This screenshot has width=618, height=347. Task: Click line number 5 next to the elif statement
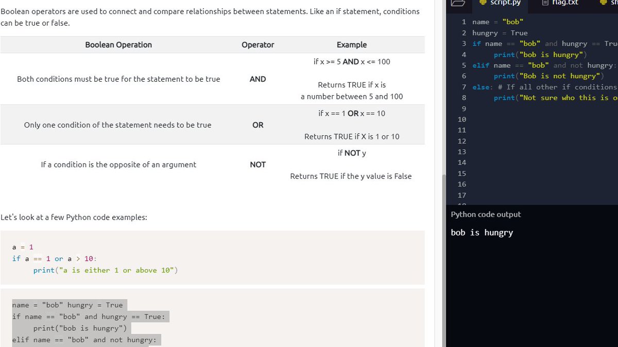tap(462, 65)
